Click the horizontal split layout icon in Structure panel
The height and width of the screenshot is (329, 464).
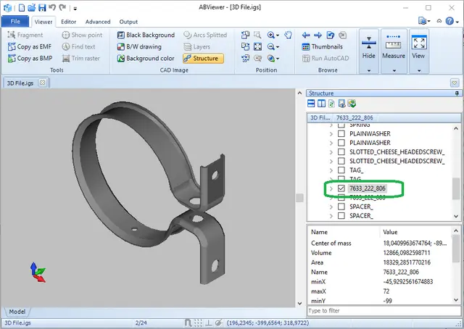(x=311, y=103)
